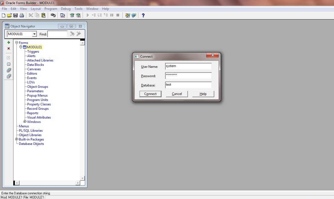The height and width of the screenshot is (199, 334).
Task: Click the Step Out debug icon
Action: (106, 15)
